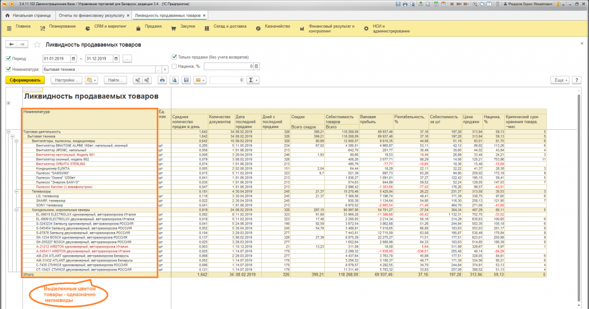This screenshot has height=309, width=589.
Task: Uncheck the Период checkbox
Action: click(8, 59)
